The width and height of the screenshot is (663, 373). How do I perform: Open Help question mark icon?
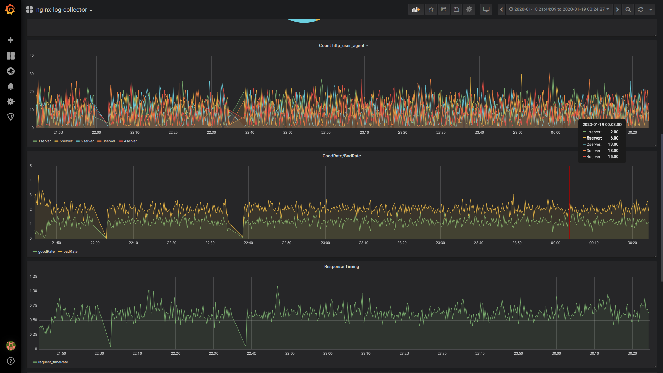click(x=11, y=361)
